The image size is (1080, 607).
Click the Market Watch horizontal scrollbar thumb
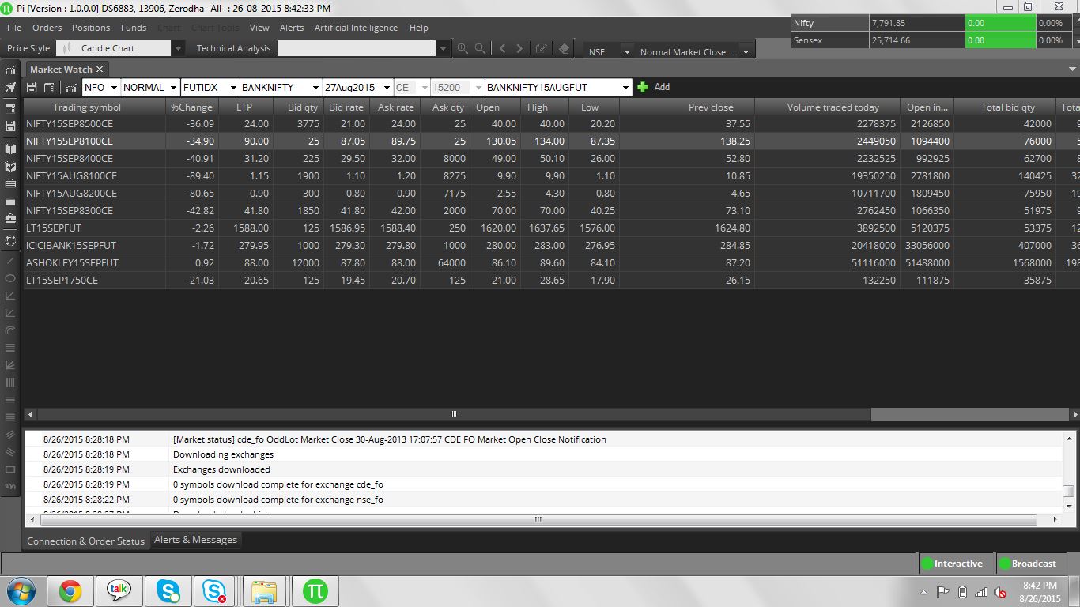[x=453, y=414]
